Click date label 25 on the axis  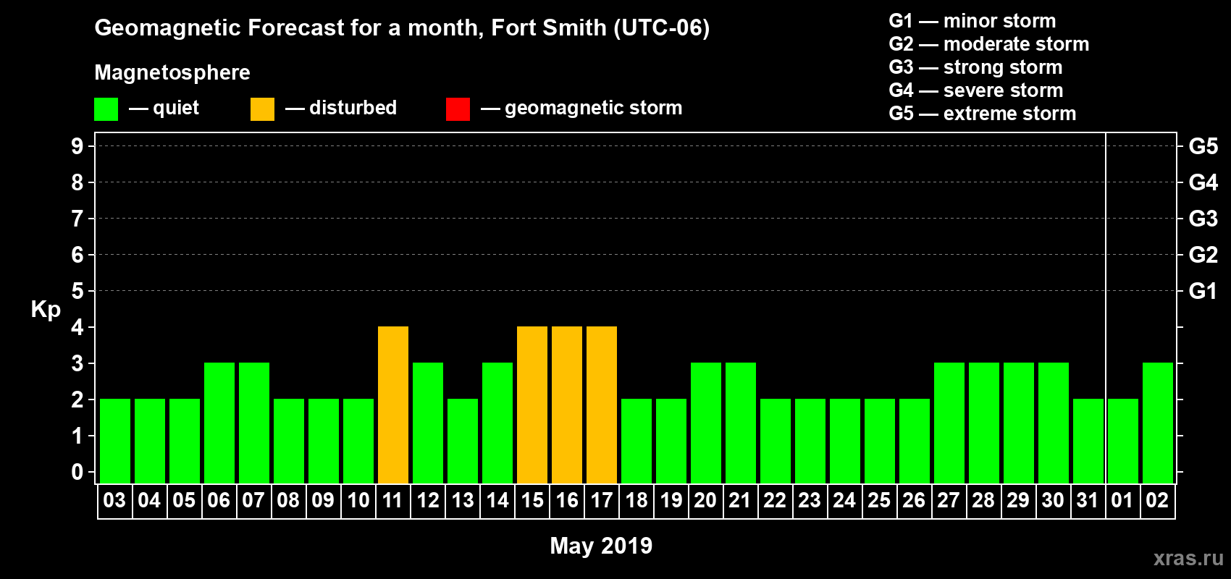(x=879, y=500)
